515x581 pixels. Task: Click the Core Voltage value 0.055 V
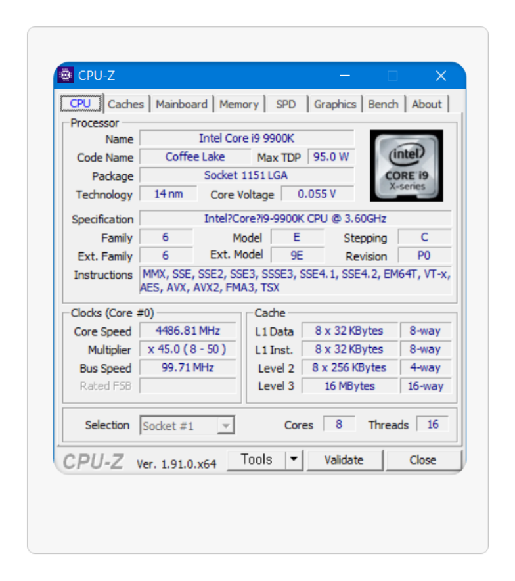pos(317,194)
